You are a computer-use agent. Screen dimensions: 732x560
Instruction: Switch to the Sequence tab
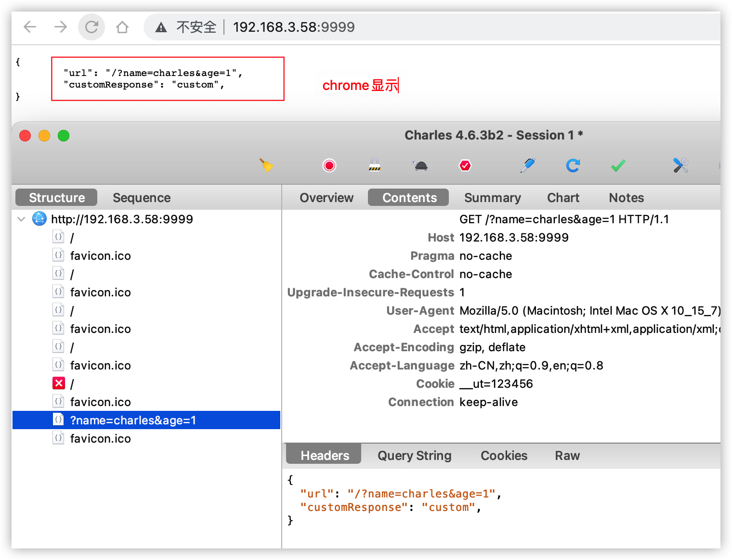coord(141,197)
